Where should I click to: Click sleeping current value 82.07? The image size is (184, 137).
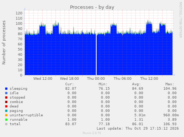(x=71, y=89)
